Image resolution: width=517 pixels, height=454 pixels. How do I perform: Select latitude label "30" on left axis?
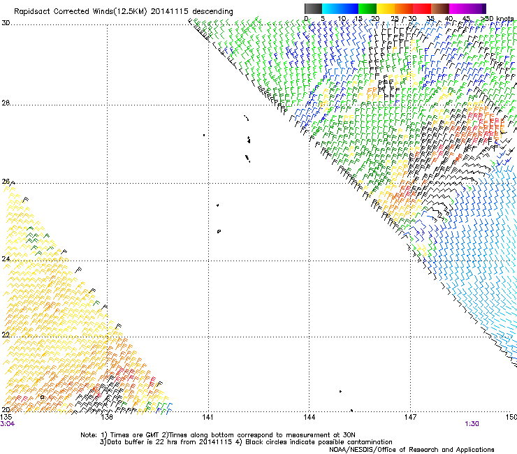point(6,23)
